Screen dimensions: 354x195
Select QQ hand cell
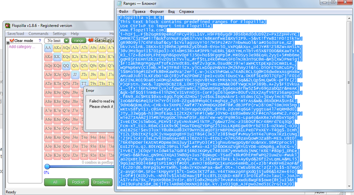click(x=66, y=66)
